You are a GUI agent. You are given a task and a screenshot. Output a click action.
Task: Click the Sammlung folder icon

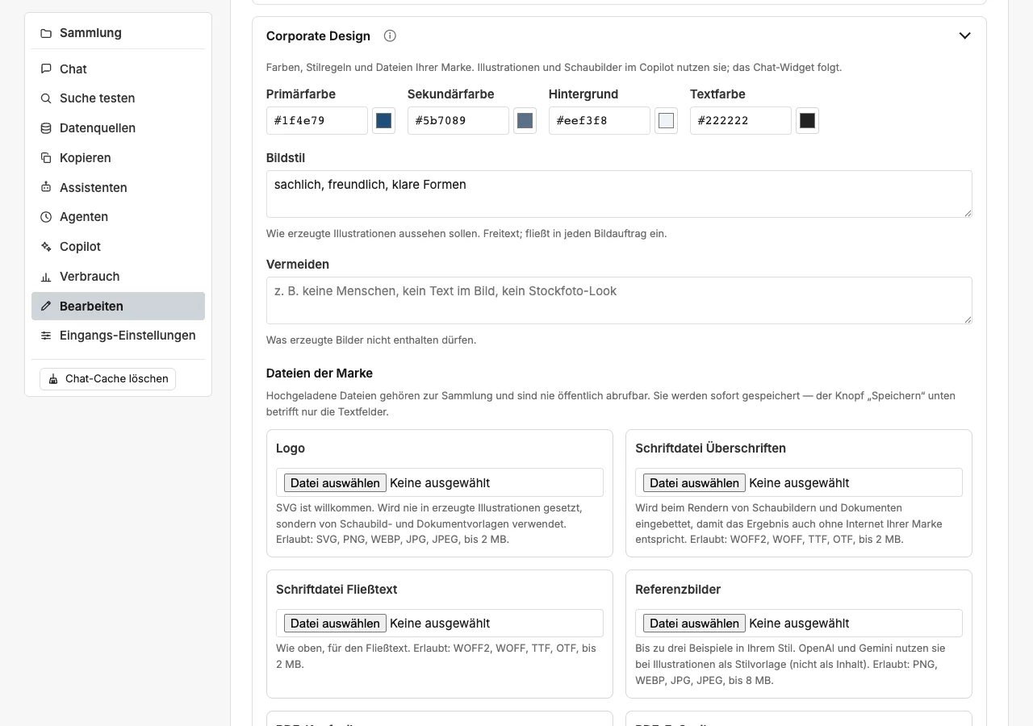tap(46, 33)
